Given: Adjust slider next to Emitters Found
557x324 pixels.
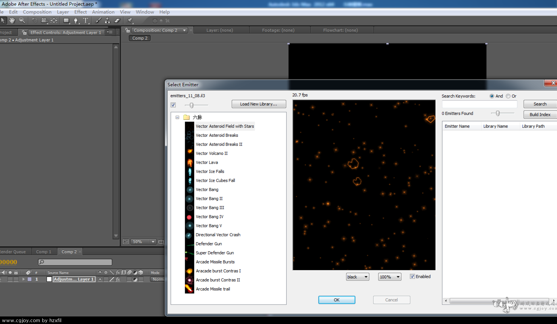Looking at the screenshot, I should pyautogui.click(x=498, y=113).
